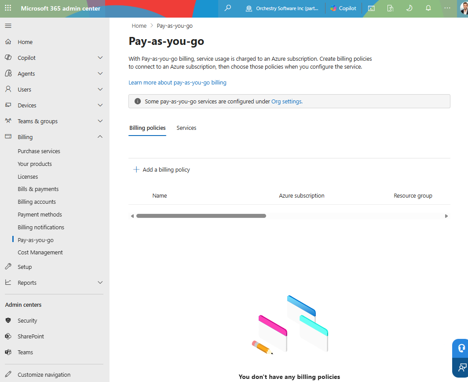Click the Security shield icon
Screen dimensions: 468x382
click(8, 320)
